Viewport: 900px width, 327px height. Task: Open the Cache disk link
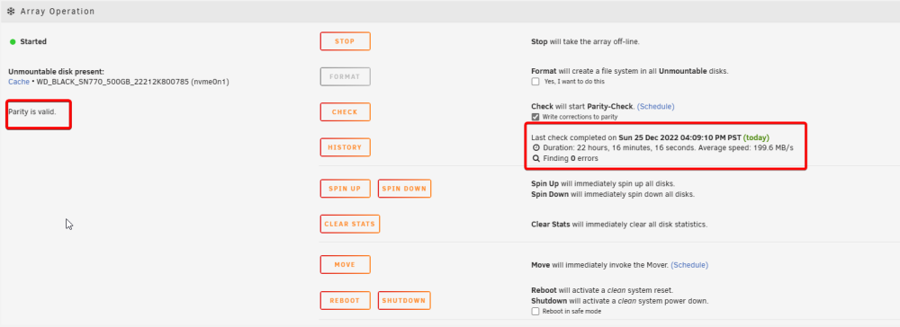click(19, 82)
